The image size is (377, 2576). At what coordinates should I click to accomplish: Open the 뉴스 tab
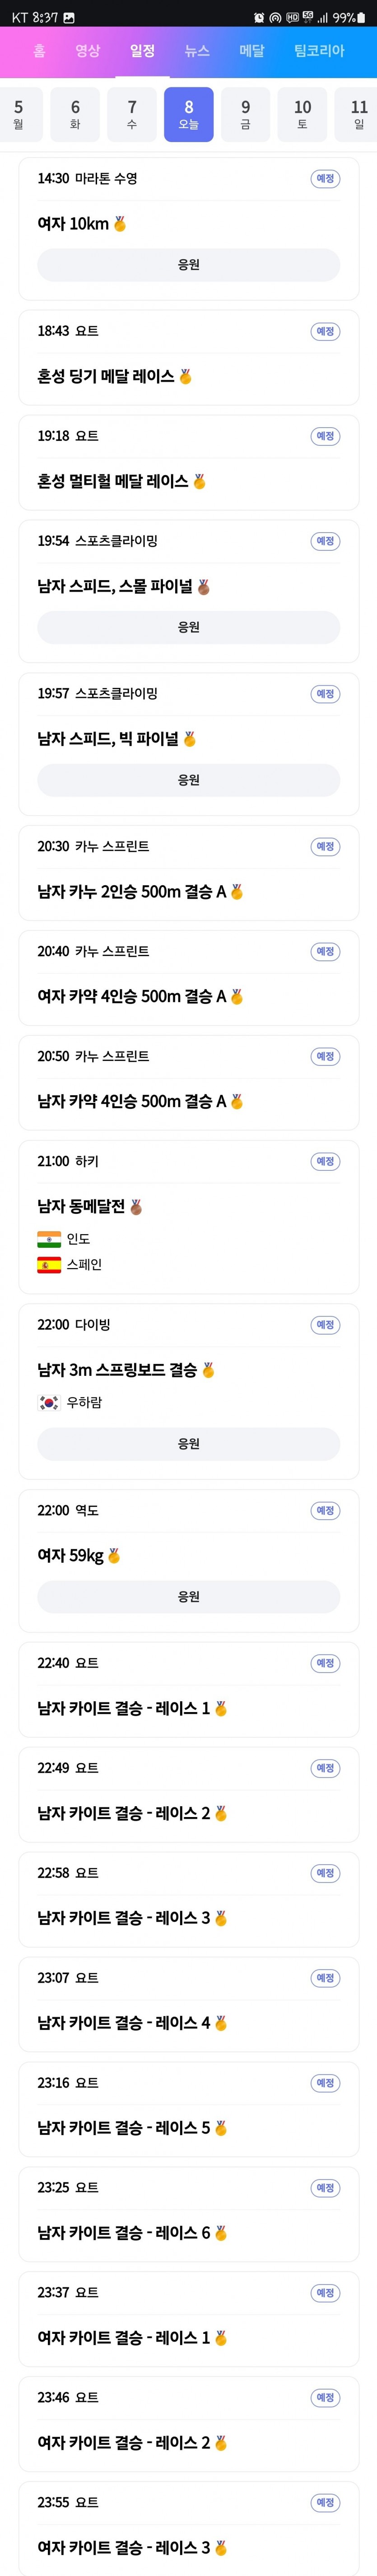(197, 50)
